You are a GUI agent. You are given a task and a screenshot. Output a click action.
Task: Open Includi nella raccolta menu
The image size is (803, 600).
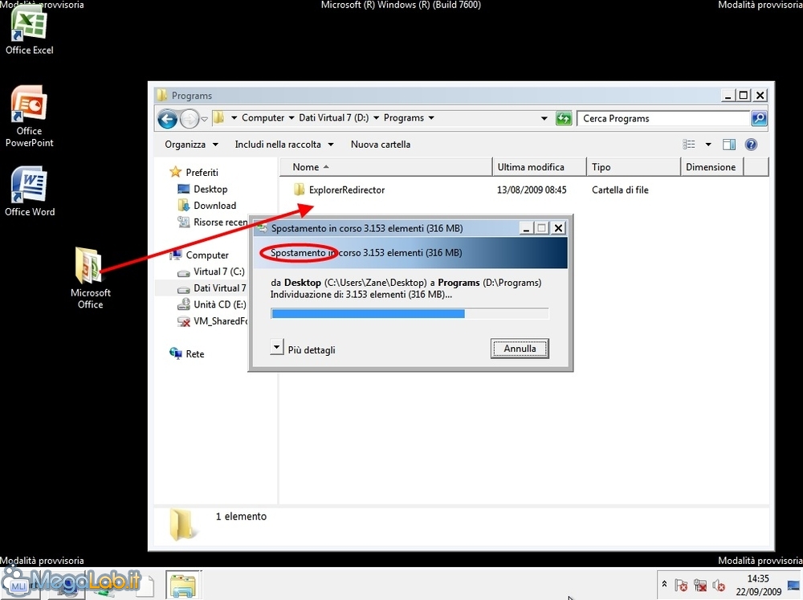pos(284,145)
